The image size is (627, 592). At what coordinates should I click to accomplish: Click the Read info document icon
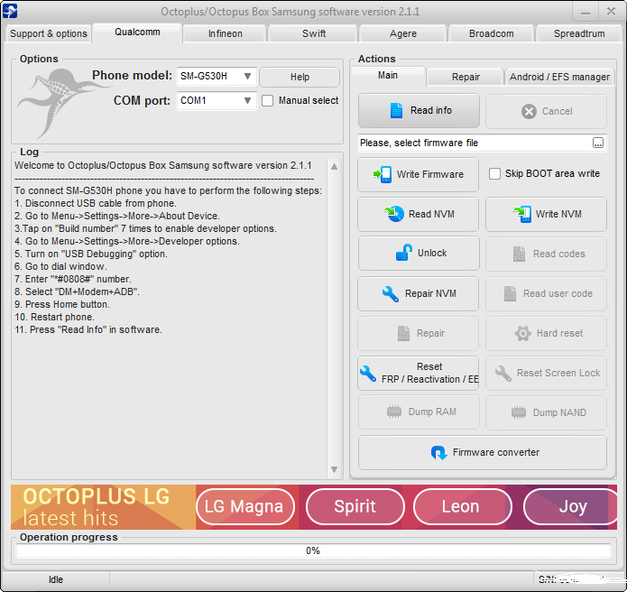[x=396, y=110]
